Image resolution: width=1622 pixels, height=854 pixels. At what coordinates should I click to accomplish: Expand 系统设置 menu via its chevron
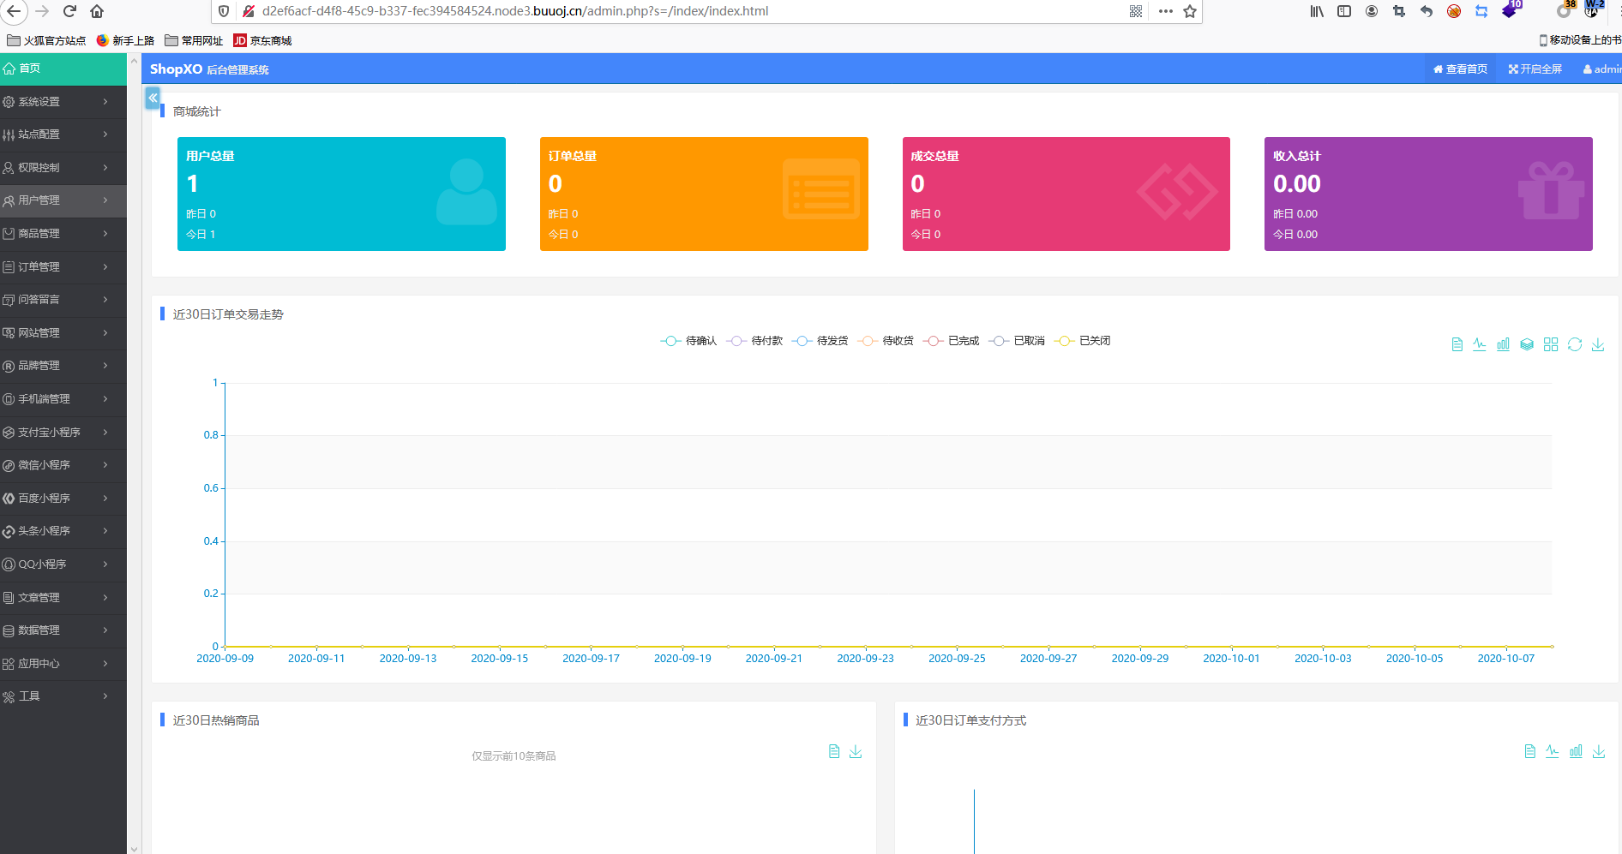(x=105, y=102)
